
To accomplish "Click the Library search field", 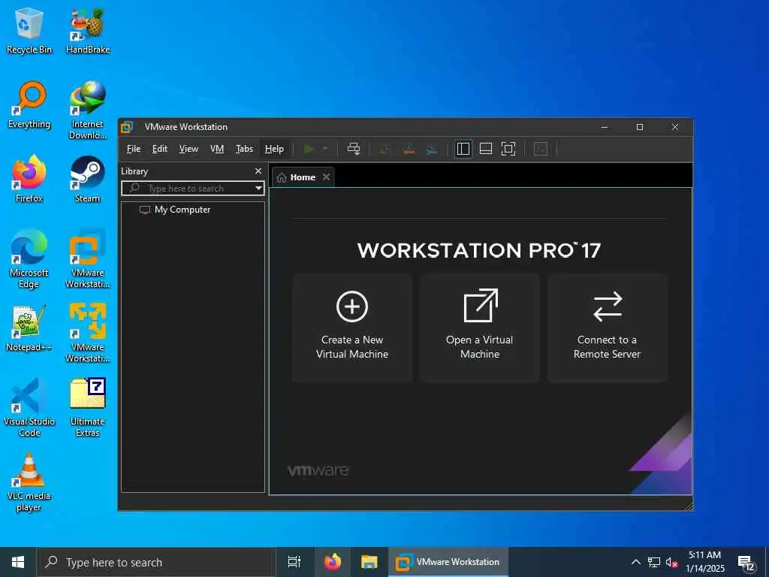I will [193, 189].
